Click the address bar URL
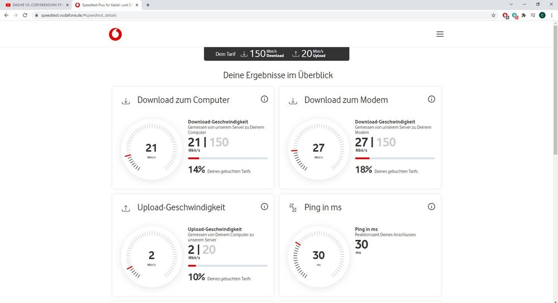 [79, 15]
